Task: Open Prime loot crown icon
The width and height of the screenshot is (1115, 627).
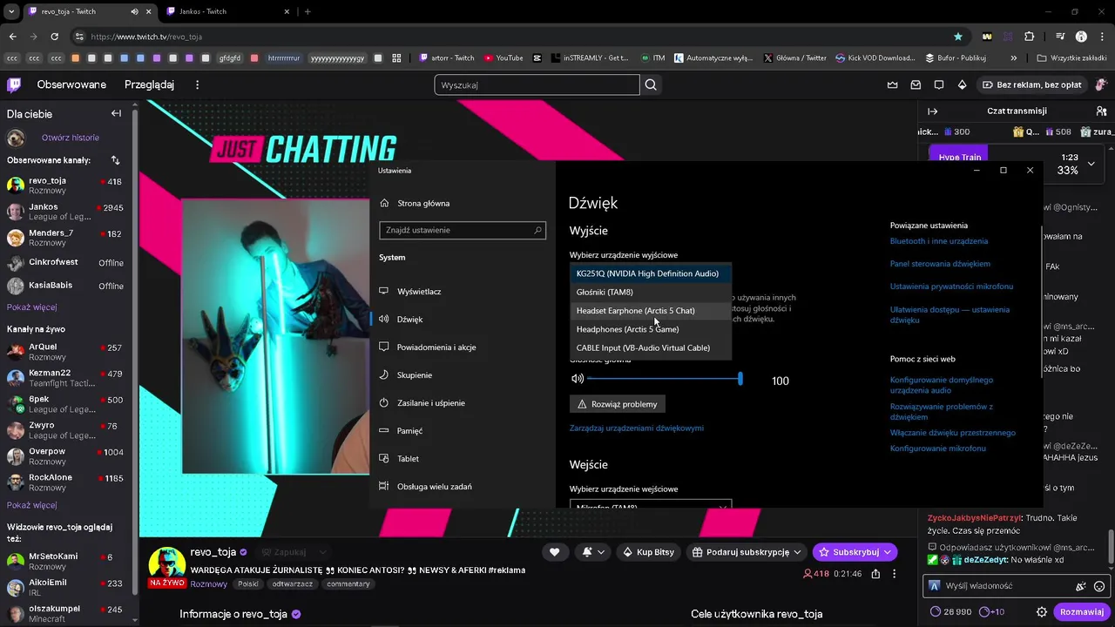Action: [892, 84]
